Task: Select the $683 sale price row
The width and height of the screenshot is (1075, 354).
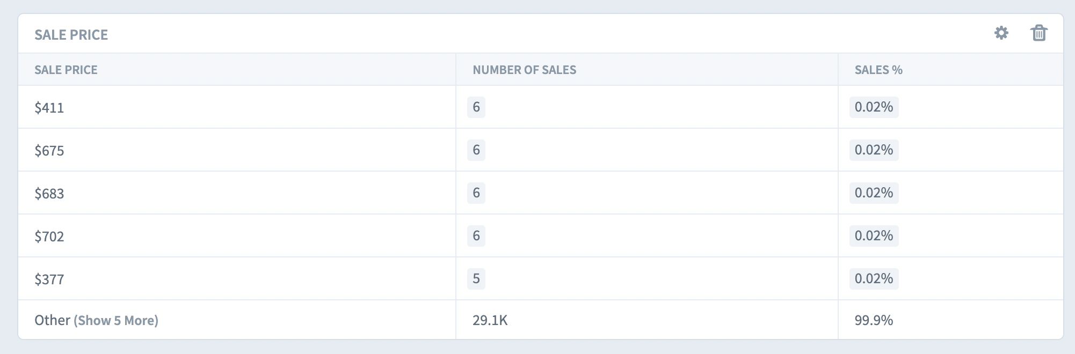Action: [x=541, y=193]
